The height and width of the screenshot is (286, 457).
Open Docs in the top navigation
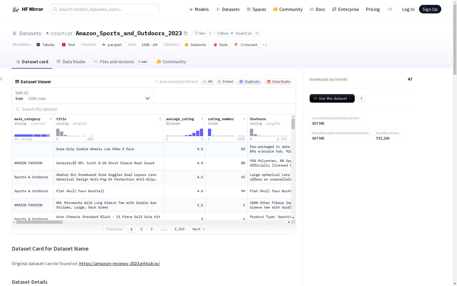coord(317,9)
